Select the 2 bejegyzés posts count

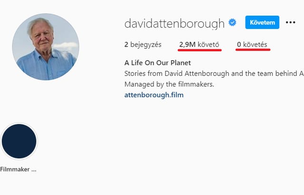point(143,45)
